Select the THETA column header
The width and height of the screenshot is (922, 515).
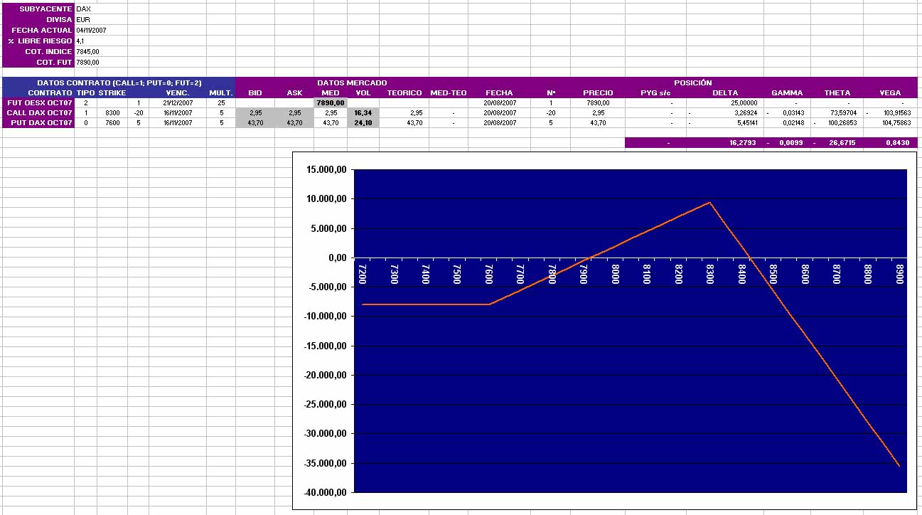coord(837,92)
